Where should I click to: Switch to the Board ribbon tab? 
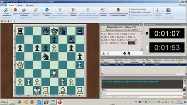(20, 5)
